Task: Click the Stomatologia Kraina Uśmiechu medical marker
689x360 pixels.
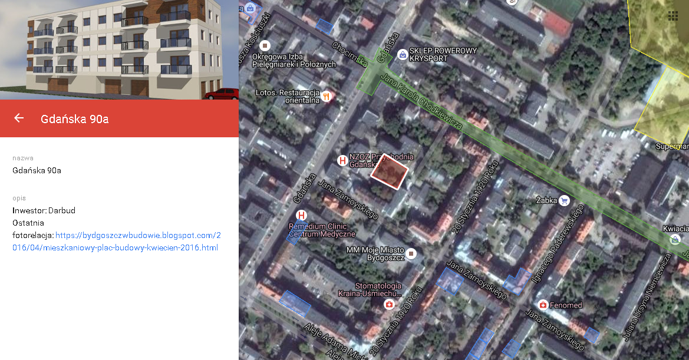Action: (x=389, y=304)
